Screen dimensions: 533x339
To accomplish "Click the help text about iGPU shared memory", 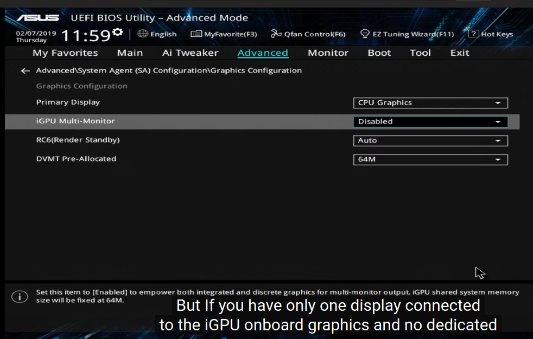I will (277, 296).
